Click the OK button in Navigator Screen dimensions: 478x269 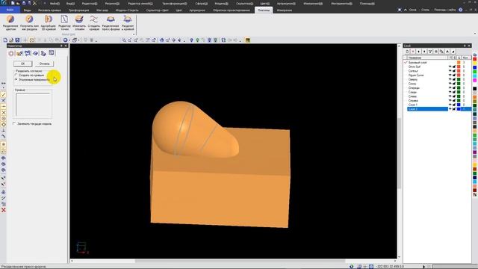(23, 64)
